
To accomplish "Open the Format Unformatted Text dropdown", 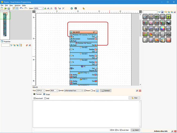I will click(x=82, y=91).
